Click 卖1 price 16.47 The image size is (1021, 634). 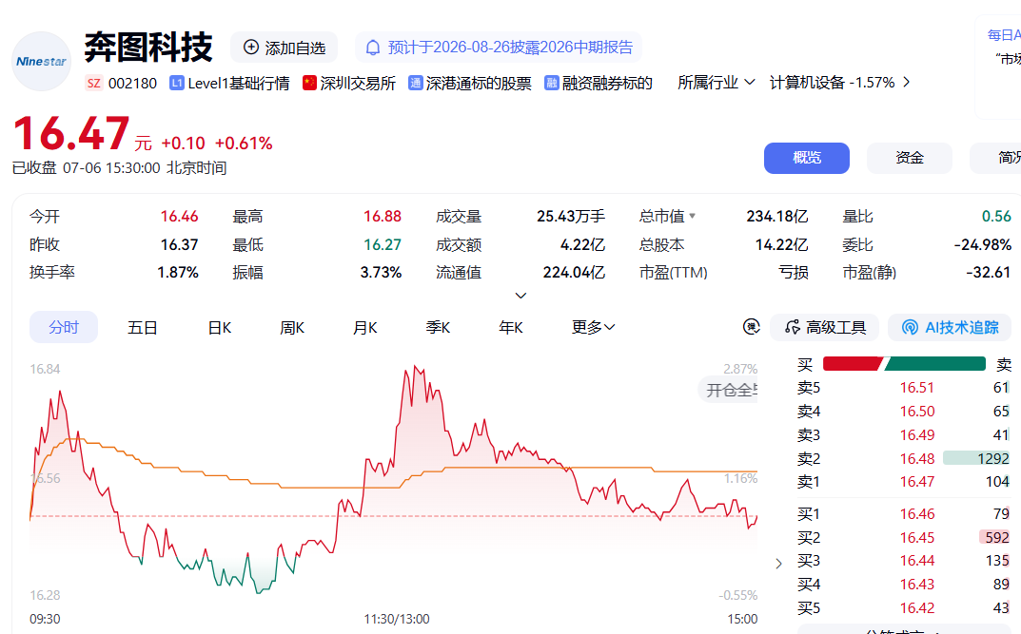(x=917, y=482)
